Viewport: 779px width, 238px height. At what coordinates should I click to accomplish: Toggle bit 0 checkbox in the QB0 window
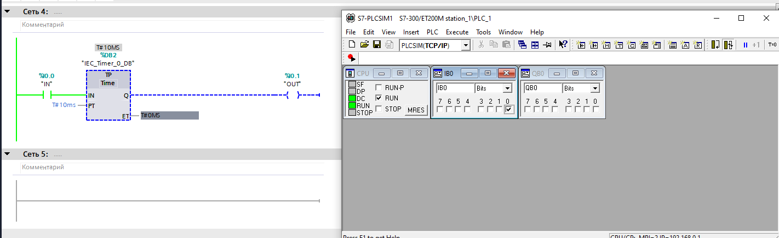click(x=595, y=110)
